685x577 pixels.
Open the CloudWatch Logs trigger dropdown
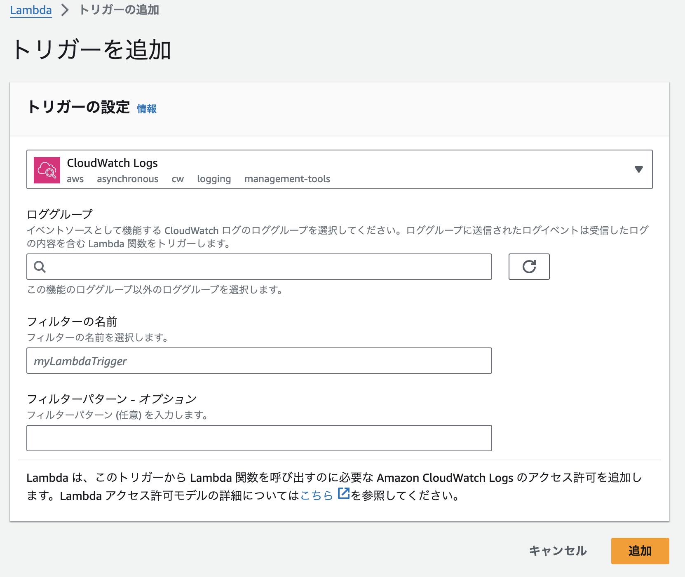pyautogui.click(x=339, y=169)
